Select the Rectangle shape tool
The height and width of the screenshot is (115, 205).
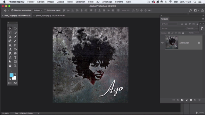(15, 62)
